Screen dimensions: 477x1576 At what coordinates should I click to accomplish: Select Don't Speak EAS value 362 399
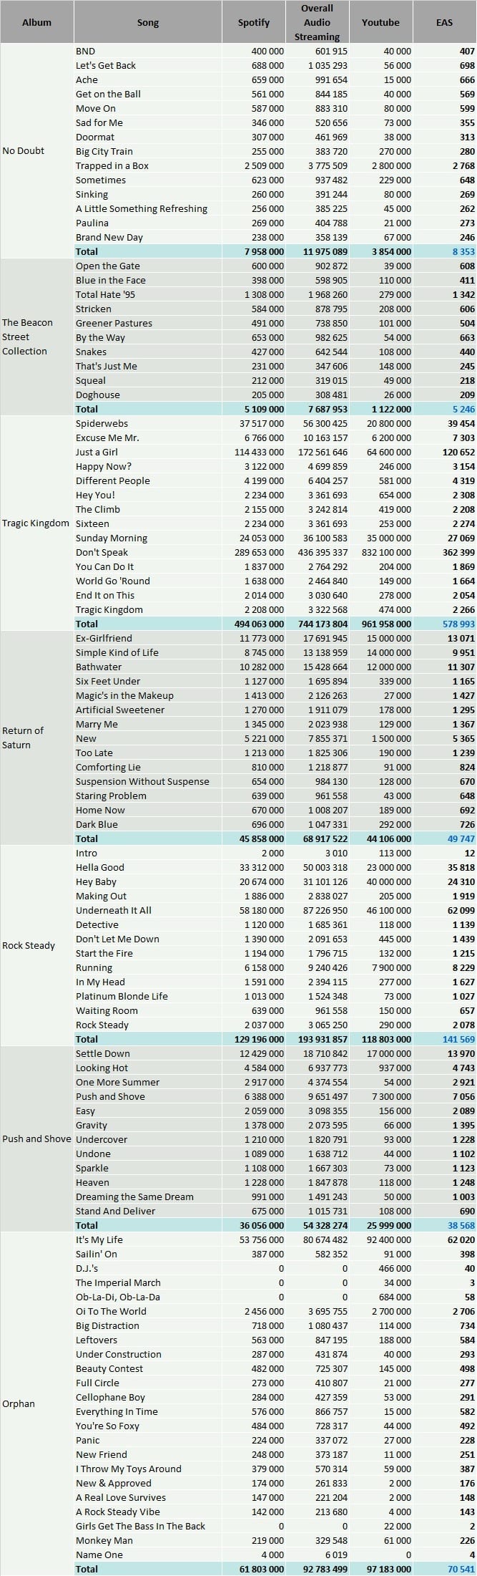(x=459, y=552)
